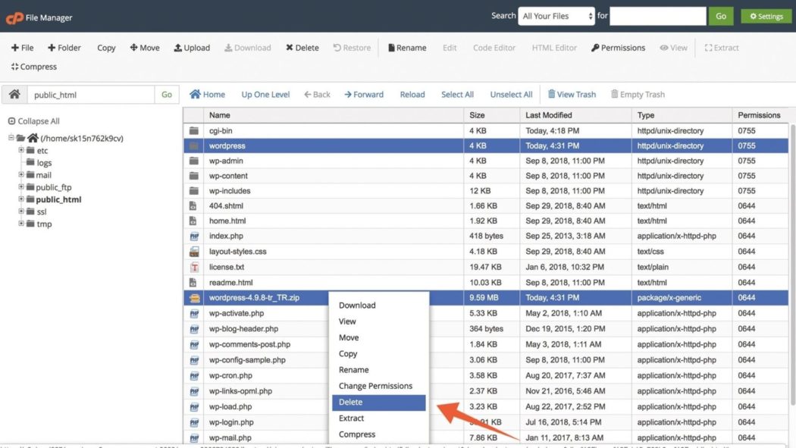The height and width of the screenshot is (448, 796).
Task: Create a new file with + File
Action: tap(22, 48)
